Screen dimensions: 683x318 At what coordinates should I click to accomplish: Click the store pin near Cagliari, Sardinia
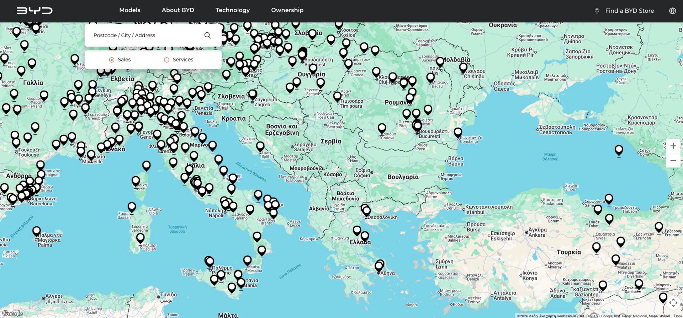click(141, 238)
